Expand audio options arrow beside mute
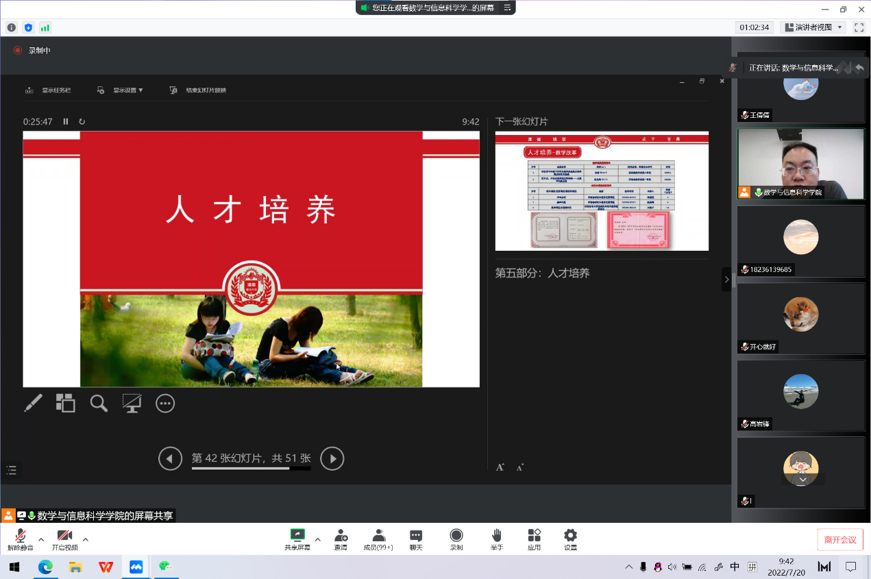The width and height of the screenshot is (871, 579). click(x=41, y=539)
